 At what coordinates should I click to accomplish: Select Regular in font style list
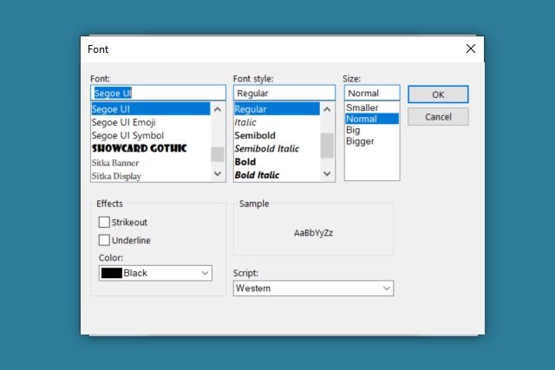277,109
